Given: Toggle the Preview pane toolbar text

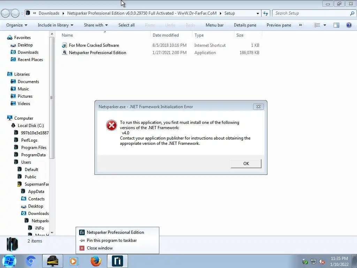Looking at the screenshot, I should click(279, 25).
